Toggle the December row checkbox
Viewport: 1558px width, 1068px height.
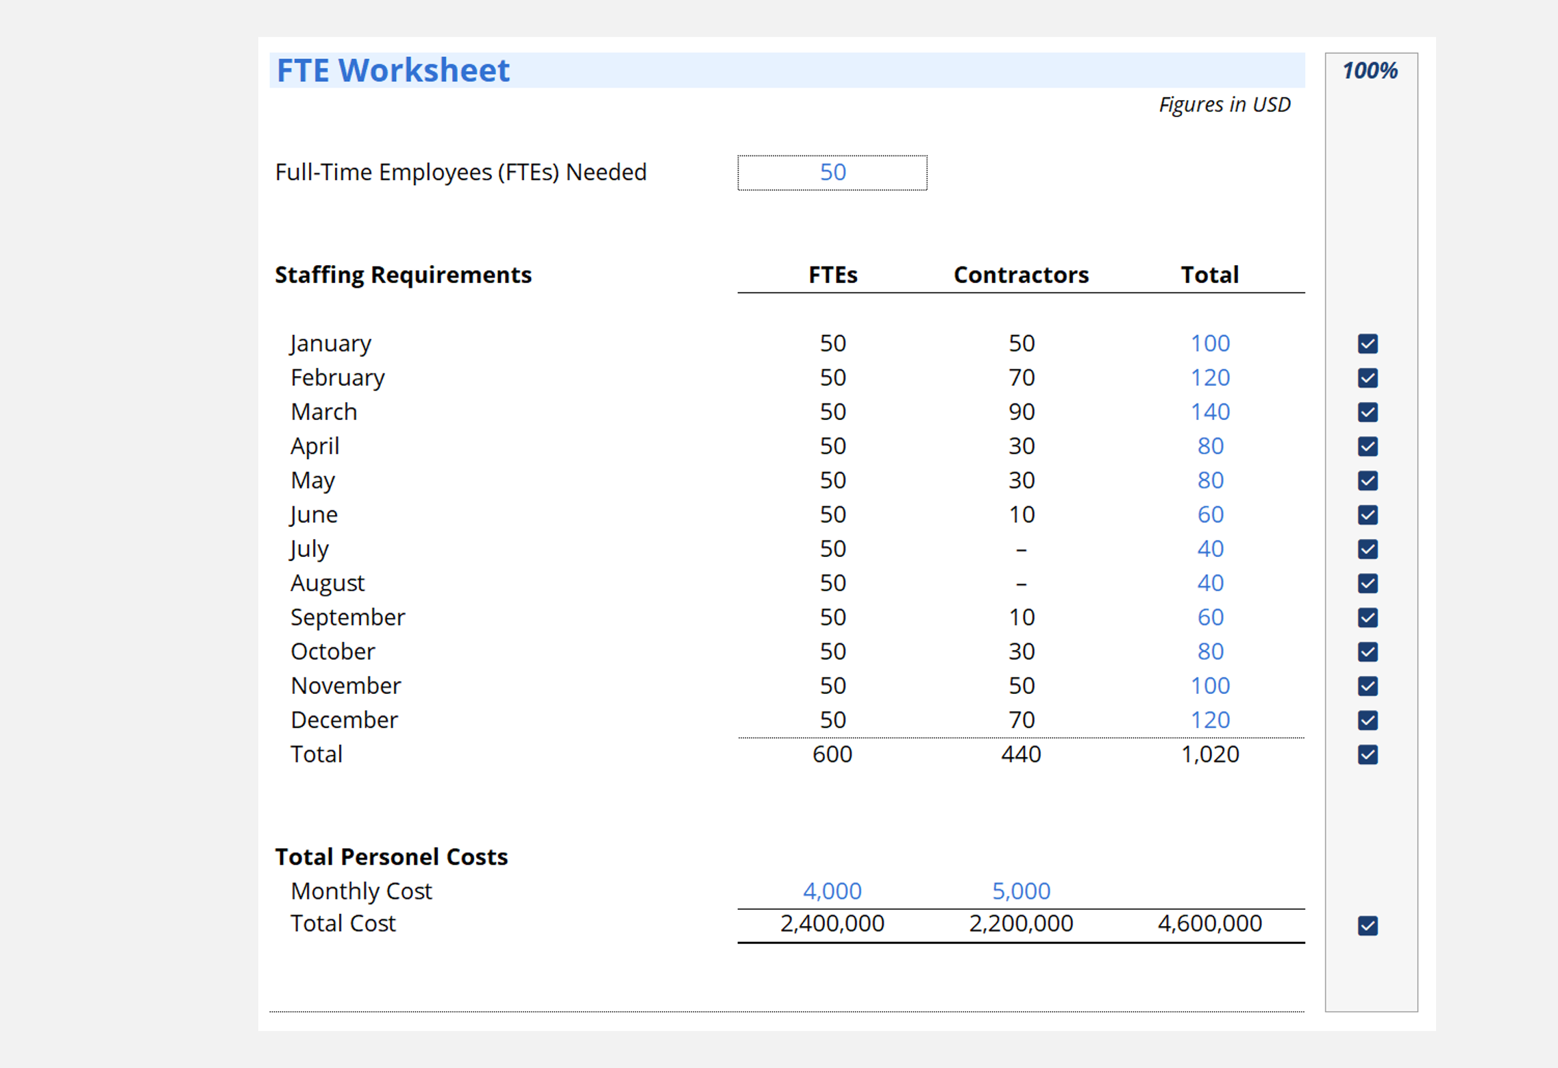tap(1368, 720)
